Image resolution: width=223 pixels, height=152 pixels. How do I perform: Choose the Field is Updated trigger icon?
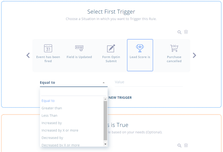(x=79, y=48)
